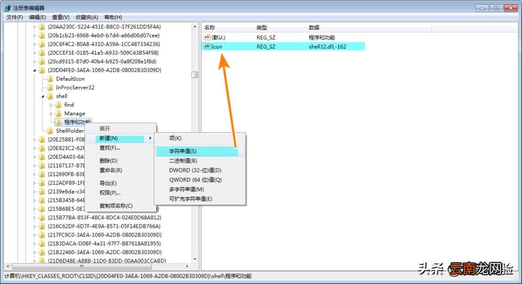Expand the {20CCEF1E-0185-41a5-A933-509C43B54F98} key
This screenshot has width=522, height=284.
pyautogui.click(x=34, y=53)
